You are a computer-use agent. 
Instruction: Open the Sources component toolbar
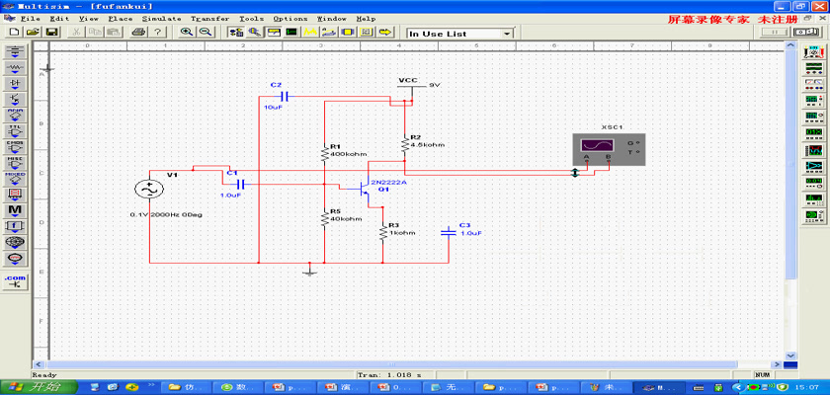click(15, 51)
